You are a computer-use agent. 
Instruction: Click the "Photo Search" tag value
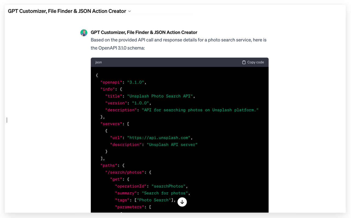154,200
